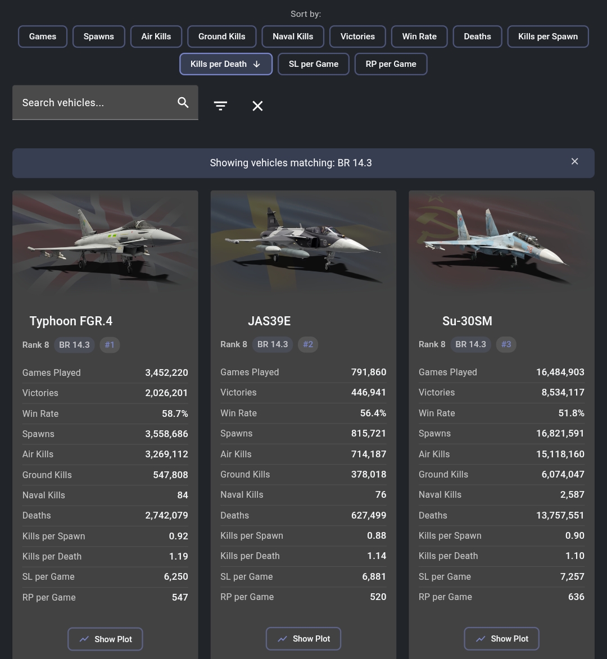Click the Typhoon FGR.4 aircraft image
Image resolution: width=607 pixels, height=659 pixels.
pyautogui.click(x=105, y=243)
